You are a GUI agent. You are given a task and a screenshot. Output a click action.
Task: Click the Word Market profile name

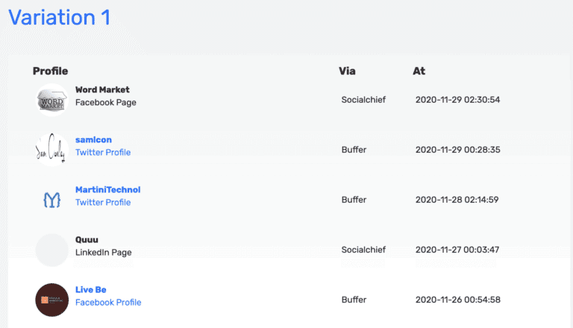(x=102, y=89)
